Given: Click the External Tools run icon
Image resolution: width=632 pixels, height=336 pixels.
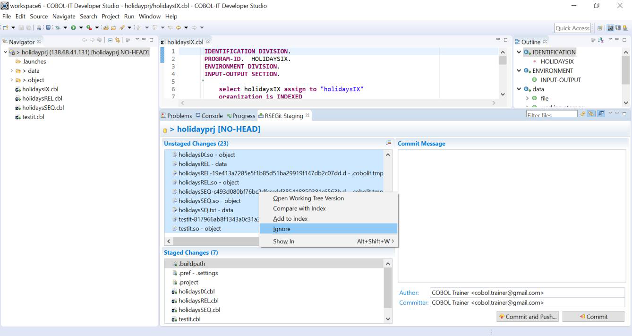Looking at the screenshot, I should pos(89,28).
